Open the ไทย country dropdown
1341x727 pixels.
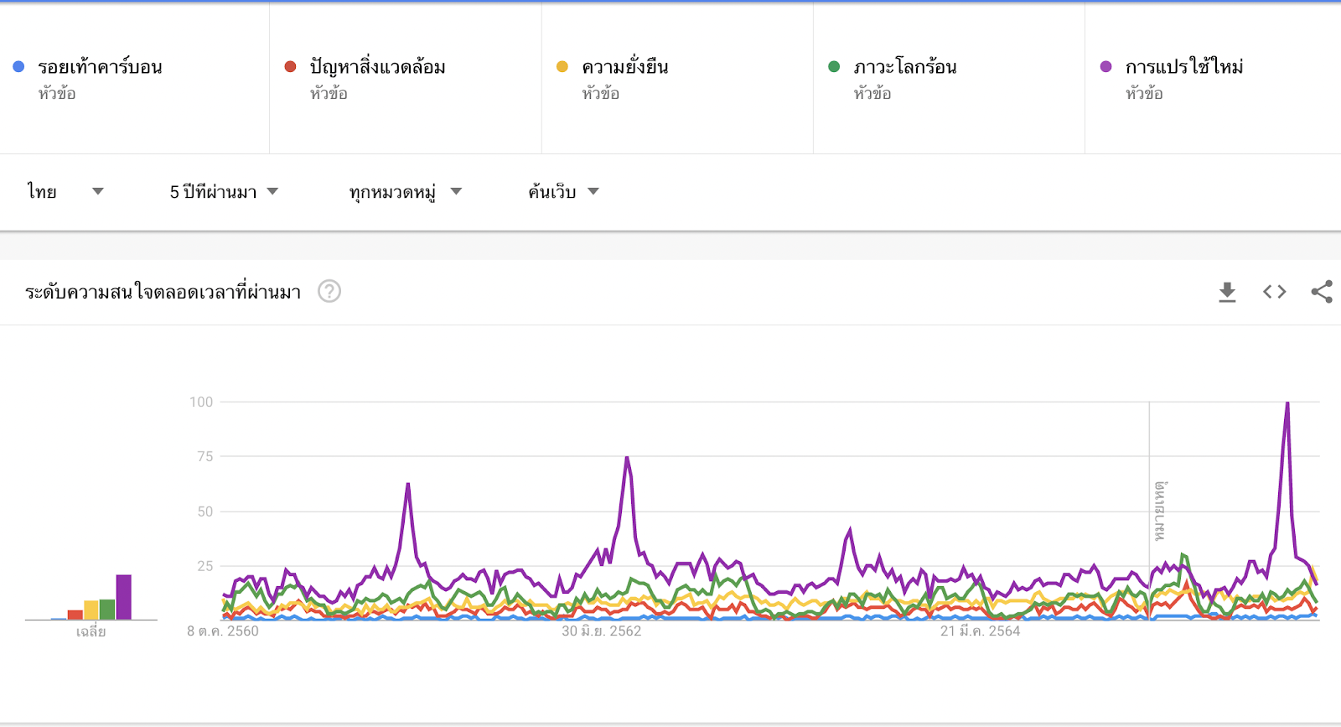[65, 191]
